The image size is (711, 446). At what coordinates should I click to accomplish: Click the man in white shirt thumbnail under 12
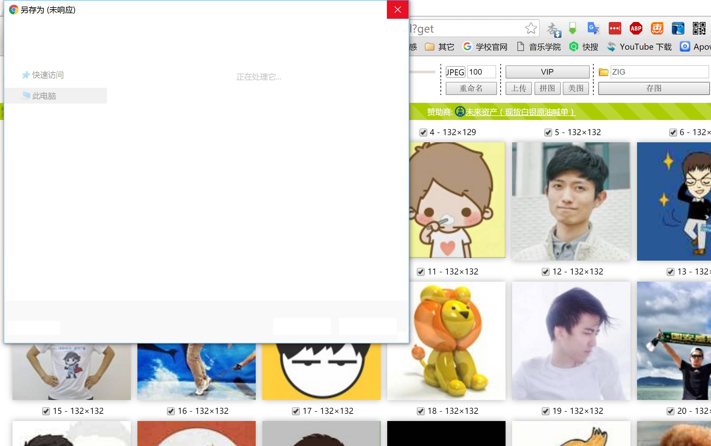tap(571, 340)
